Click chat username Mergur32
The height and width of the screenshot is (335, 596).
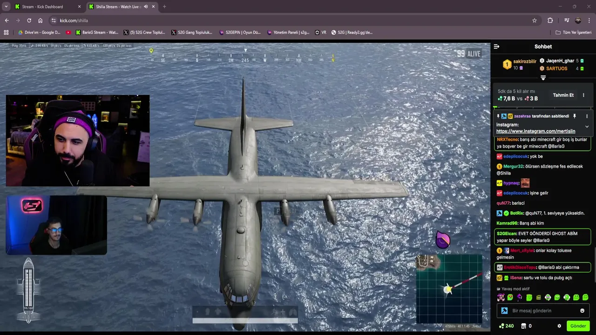coord(513,167)
